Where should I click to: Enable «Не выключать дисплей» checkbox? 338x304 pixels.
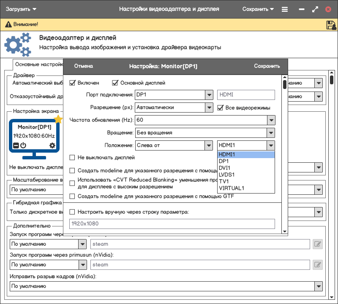tap(72, 158)
